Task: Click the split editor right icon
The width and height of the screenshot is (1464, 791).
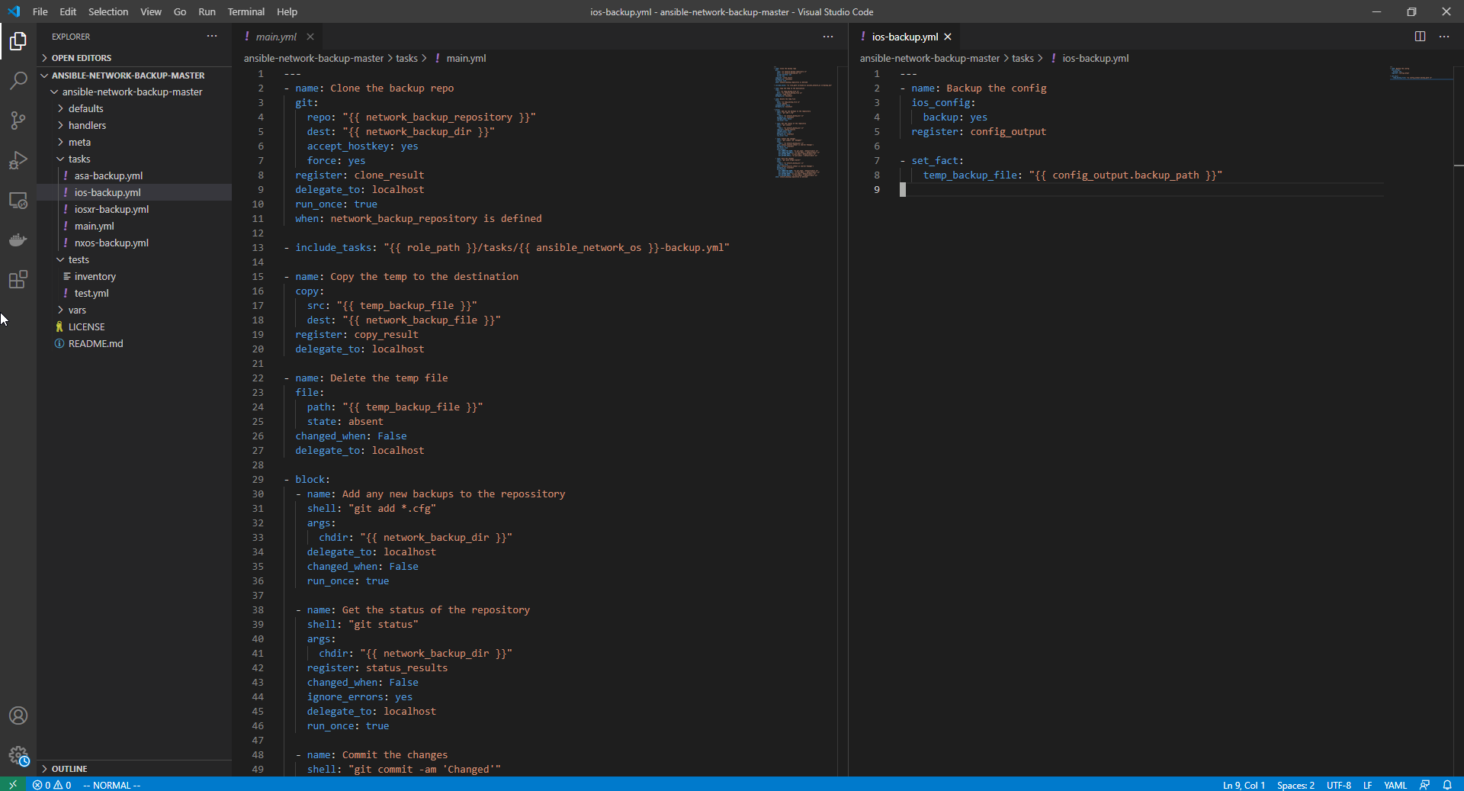Action: pos(1420,37)
